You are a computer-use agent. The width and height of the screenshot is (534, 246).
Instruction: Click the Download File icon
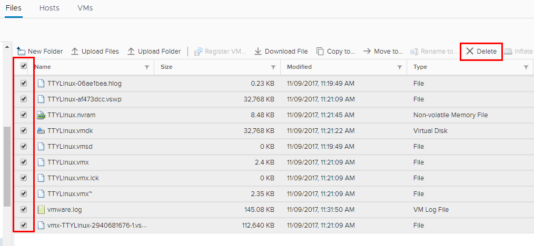coord(258,51)
